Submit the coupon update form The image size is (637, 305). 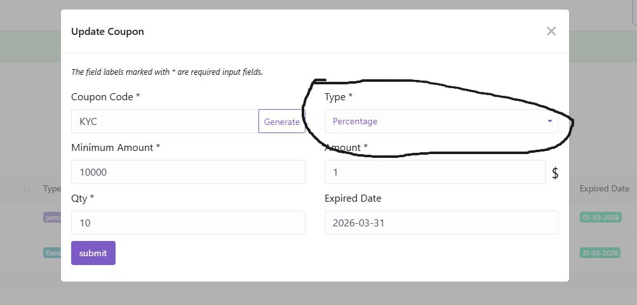point(93,253)
